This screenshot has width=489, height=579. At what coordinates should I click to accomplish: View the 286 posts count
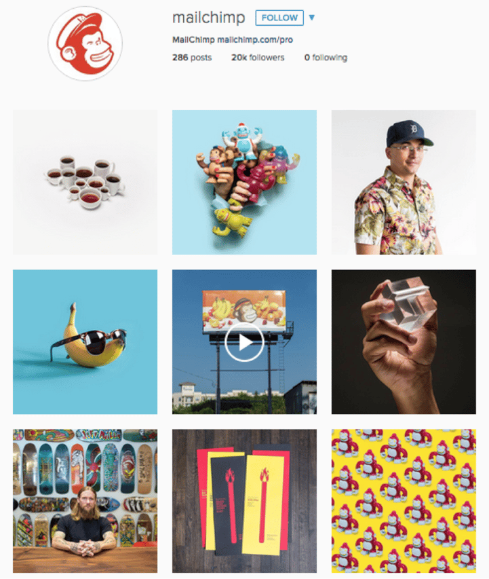(192, 58)
